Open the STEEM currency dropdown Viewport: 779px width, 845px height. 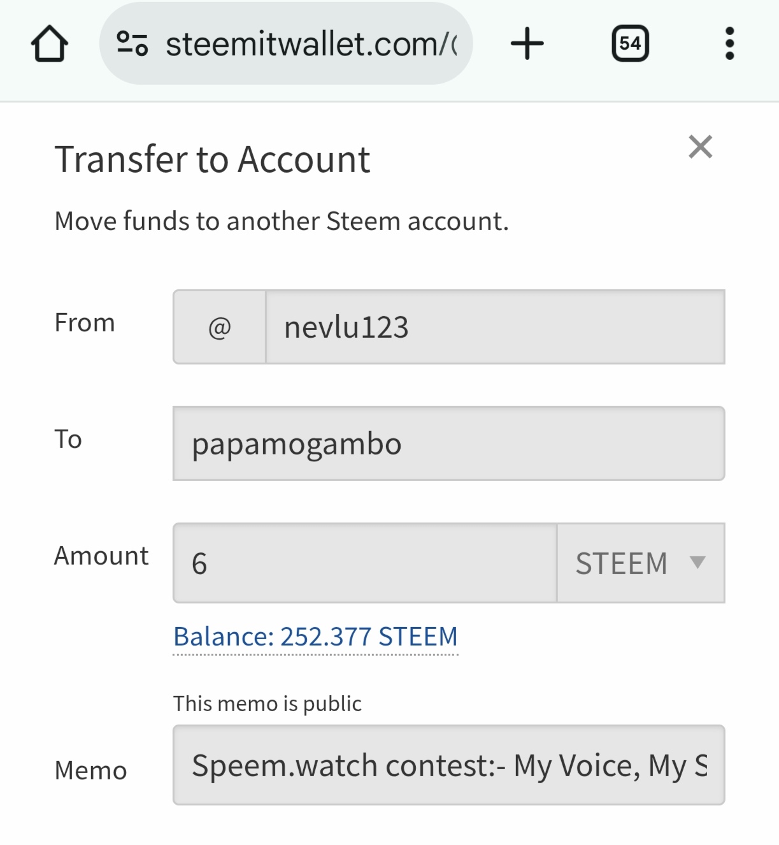coord(621,563)
